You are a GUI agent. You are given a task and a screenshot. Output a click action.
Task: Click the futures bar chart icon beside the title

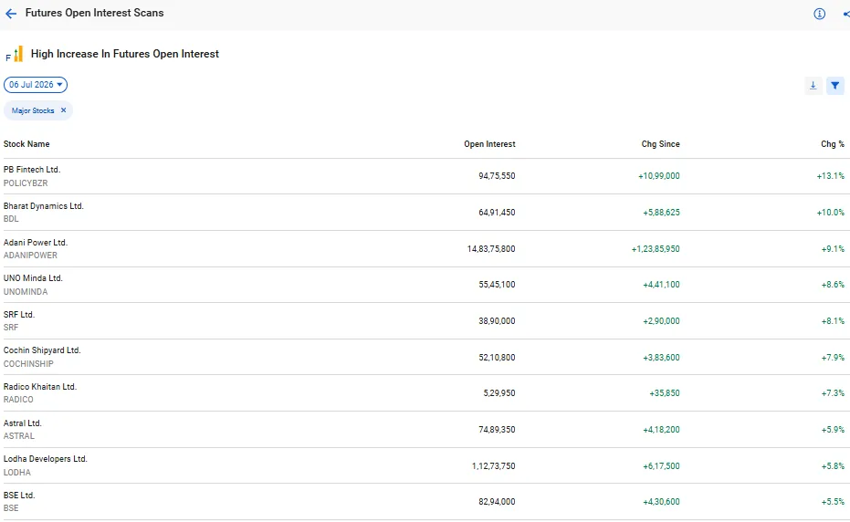tap(16, 54)
